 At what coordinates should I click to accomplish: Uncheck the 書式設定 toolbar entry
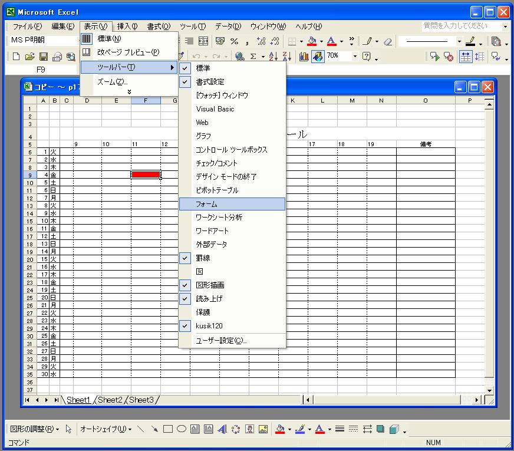pos(232,81)
